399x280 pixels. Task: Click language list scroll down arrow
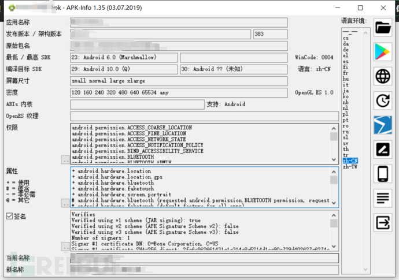365,270
